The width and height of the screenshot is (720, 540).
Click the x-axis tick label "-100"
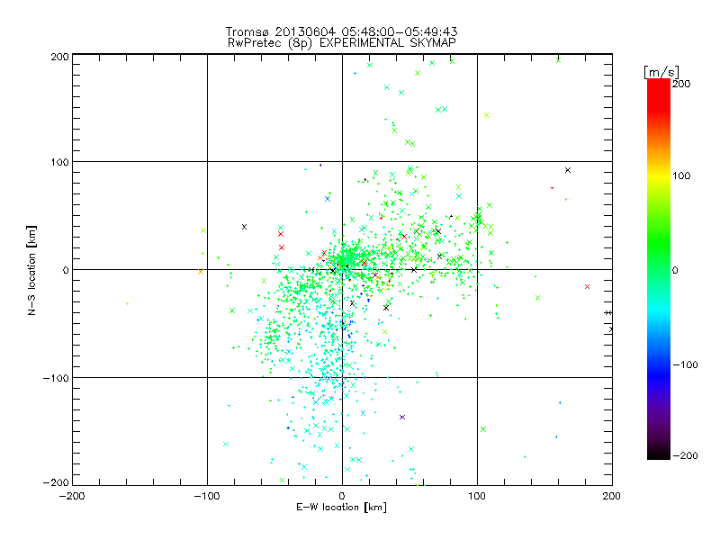207,496
